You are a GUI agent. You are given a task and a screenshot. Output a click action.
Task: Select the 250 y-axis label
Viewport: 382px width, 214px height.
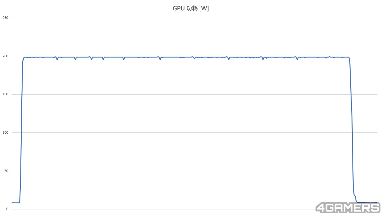[x=5, y=18]
